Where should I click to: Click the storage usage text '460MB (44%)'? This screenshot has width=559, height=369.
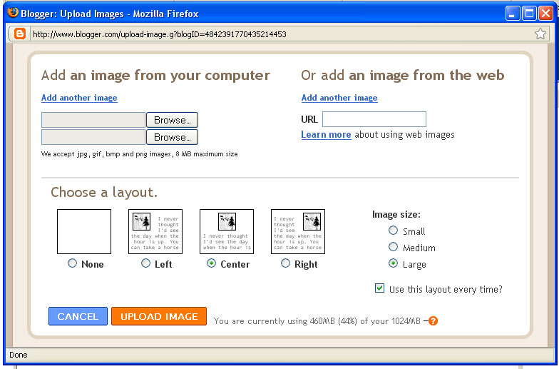pyautogui.click(x=334, y=321)
